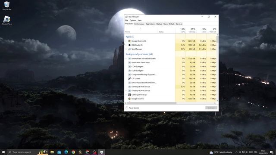Screen dimensions: 276x155
Task: Click the Antimalware Service Executable icon
Action: [129, 59]
